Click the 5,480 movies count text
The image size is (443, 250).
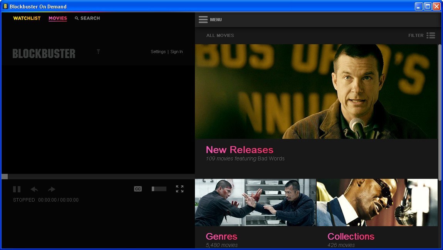222,245
